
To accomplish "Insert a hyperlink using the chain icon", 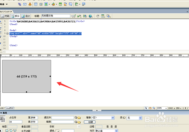I will pos(19,4).
